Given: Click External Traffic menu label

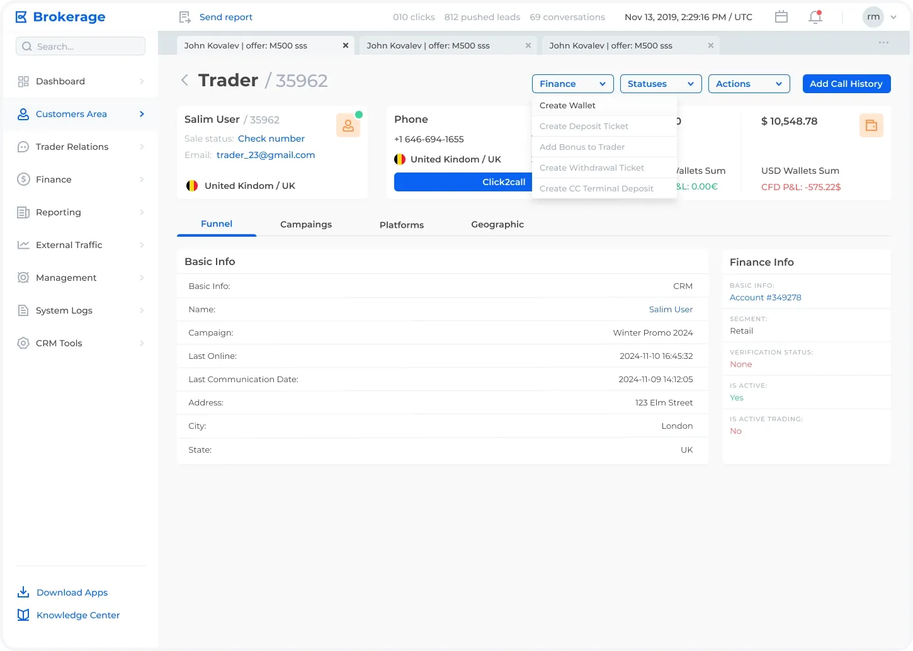Looking at the screenshot, I should pos(69,245).
